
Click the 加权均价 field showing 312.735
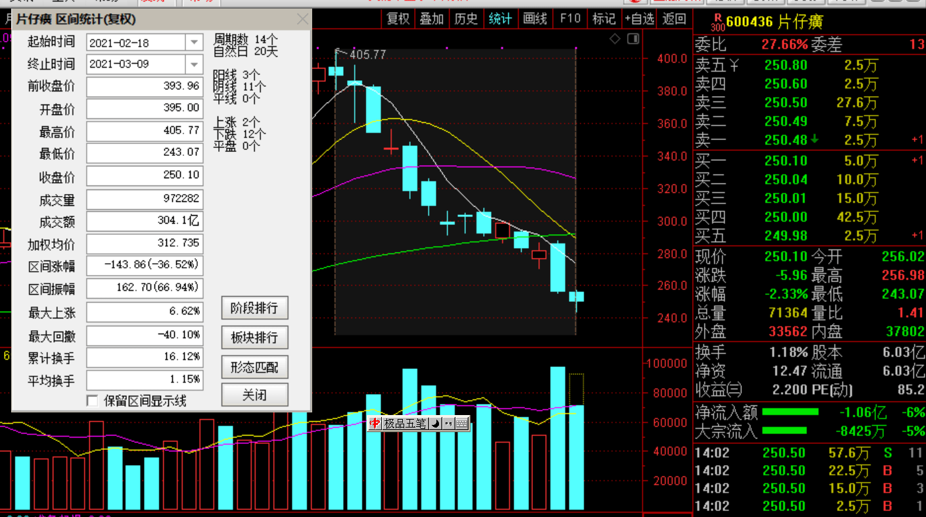145,244
